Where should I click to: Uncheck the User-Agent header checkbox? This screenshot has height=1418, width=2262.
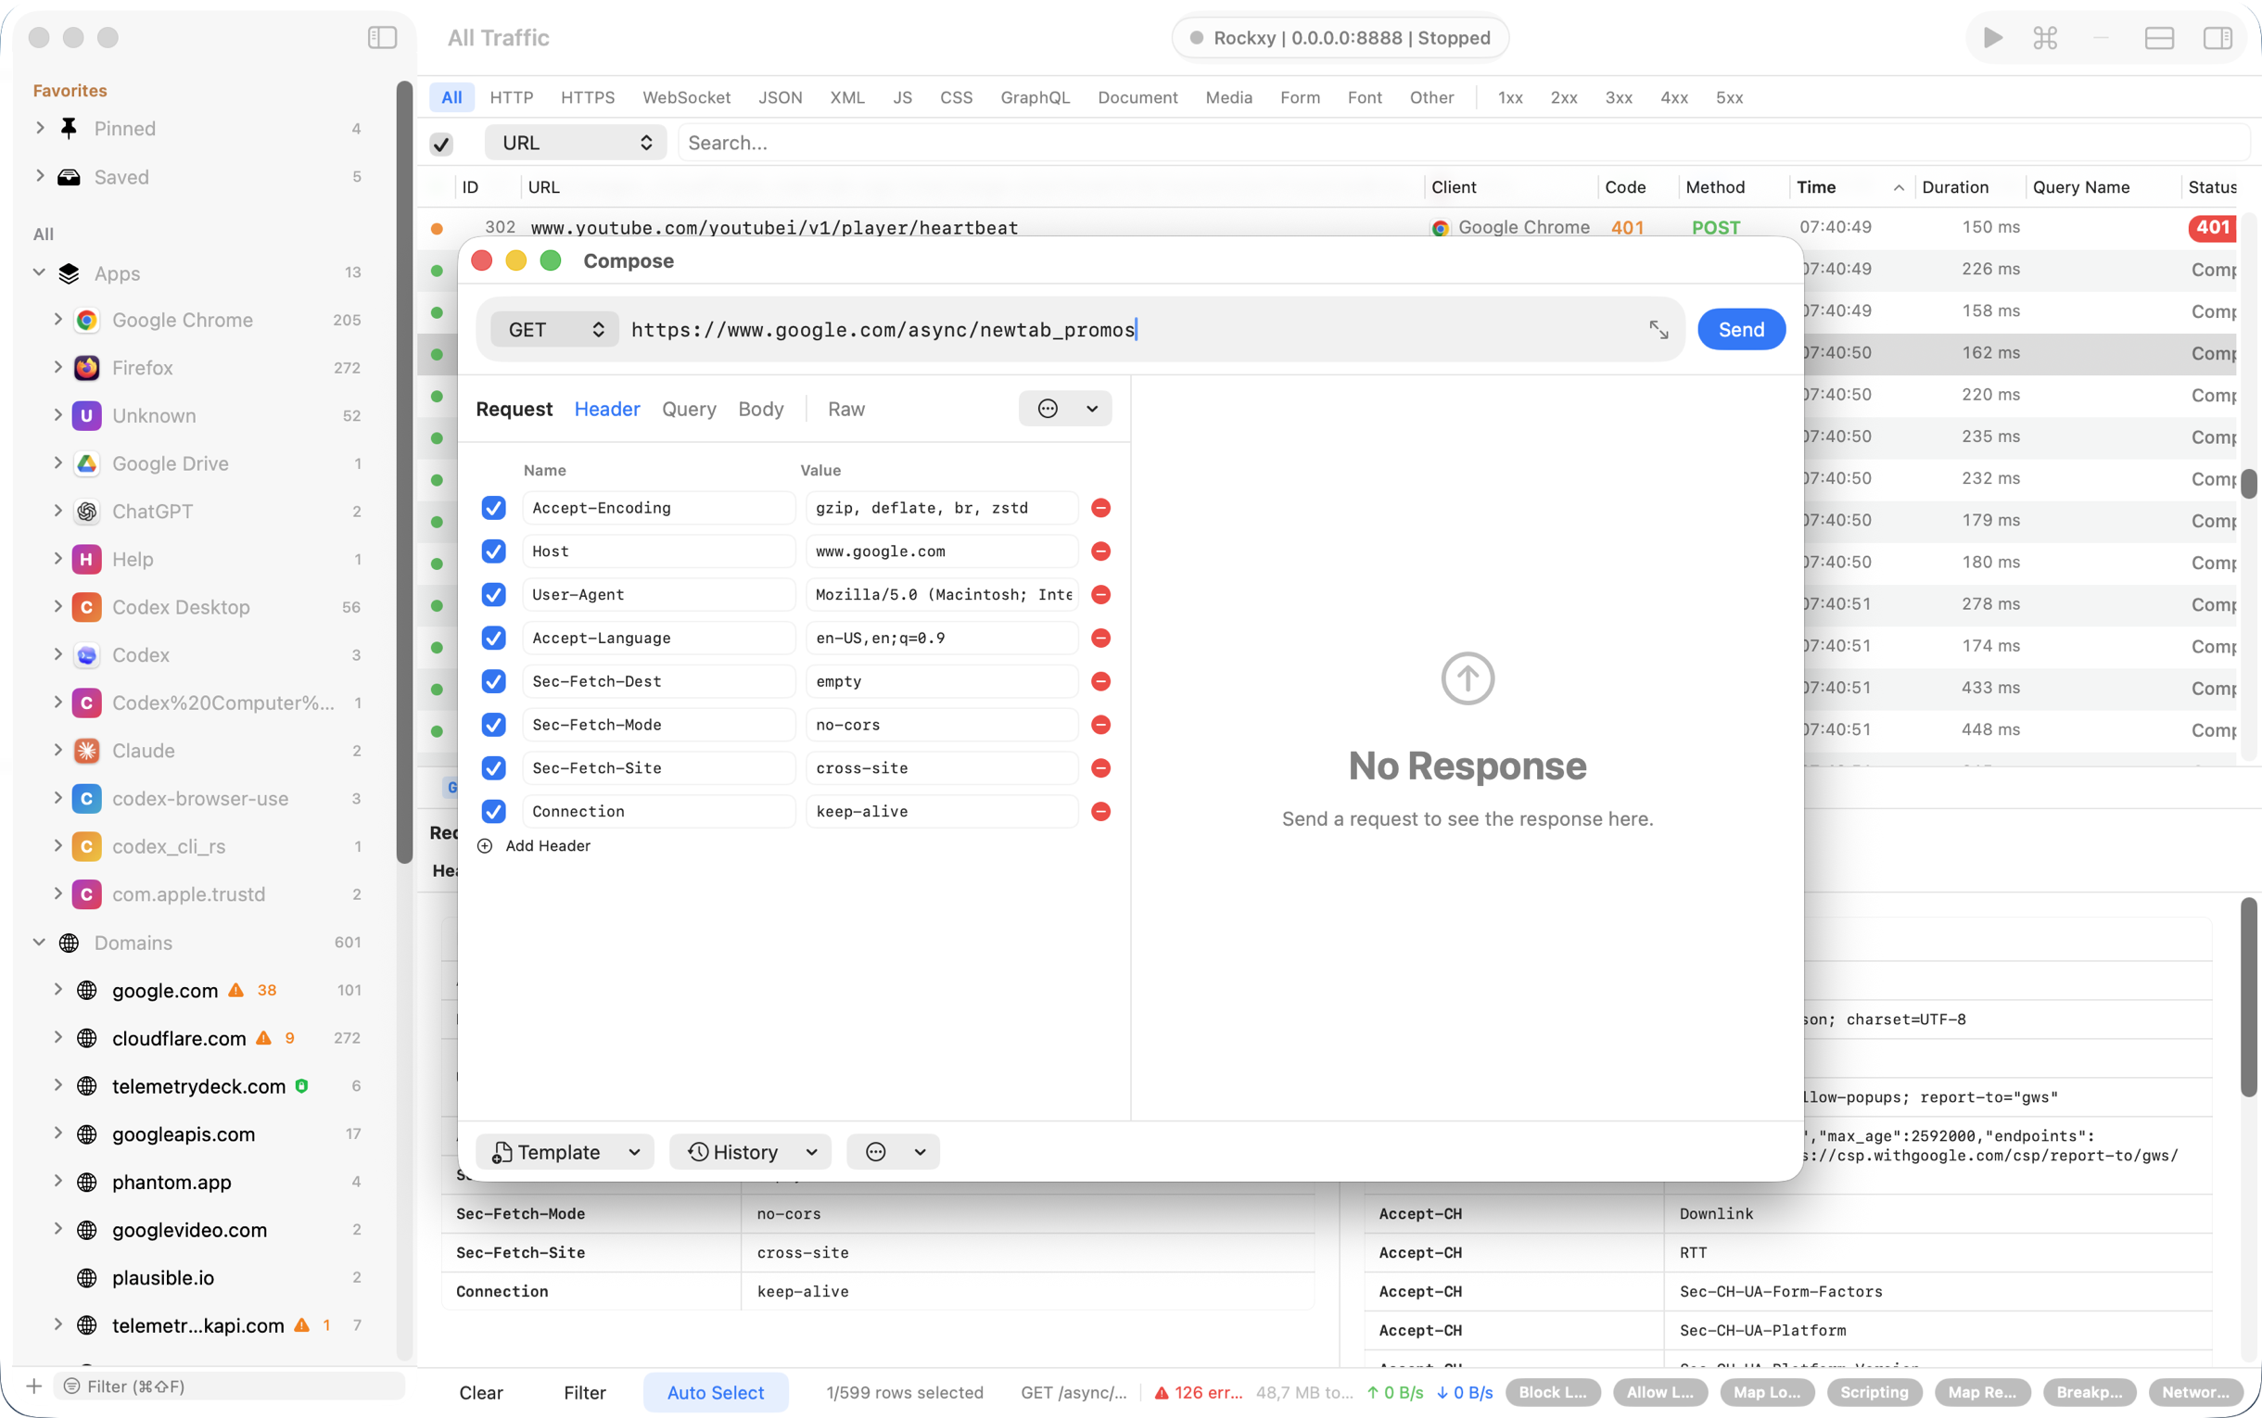[x=493, y=595]
